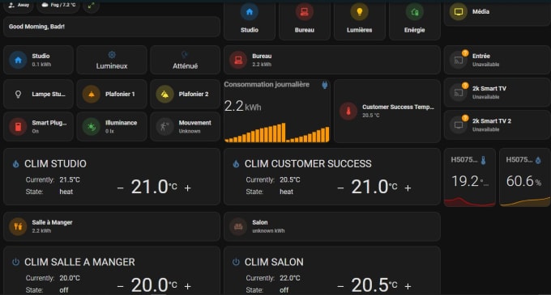Click the Good Morning greeting card

(x=112, y=27)
